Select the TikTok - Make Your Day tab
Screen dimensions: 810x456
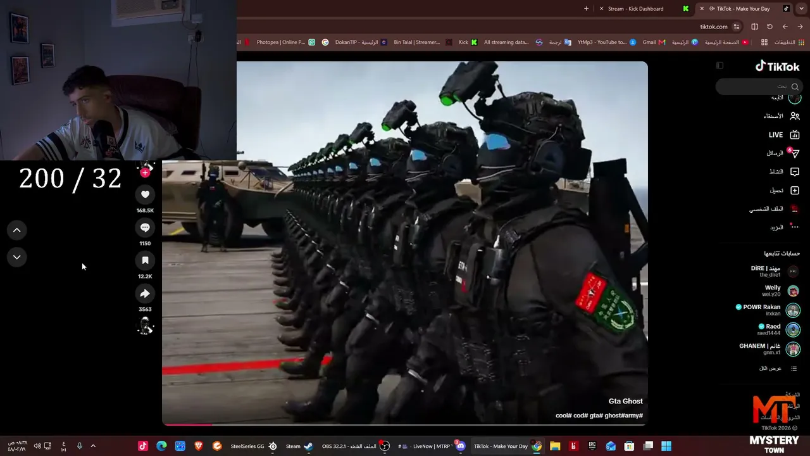[x=744, y=9]
